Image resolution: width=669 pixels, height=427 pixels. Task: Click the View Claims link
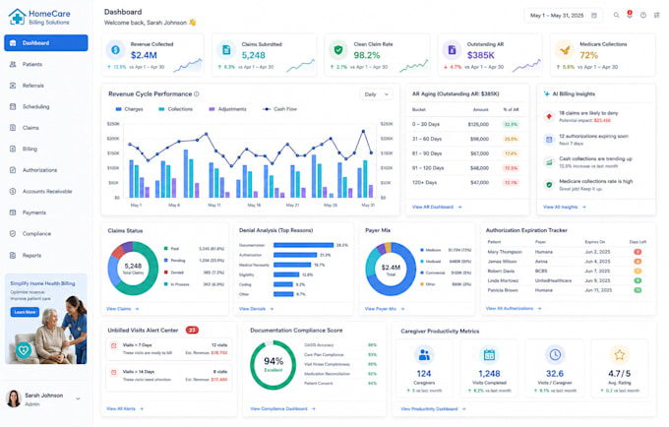coord(122,308)
